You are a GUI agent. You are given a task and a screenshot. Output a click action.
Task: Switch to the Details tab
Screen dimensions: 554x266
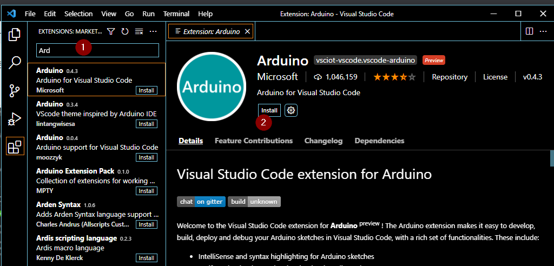pyautogui.click(x=191, y=141)
